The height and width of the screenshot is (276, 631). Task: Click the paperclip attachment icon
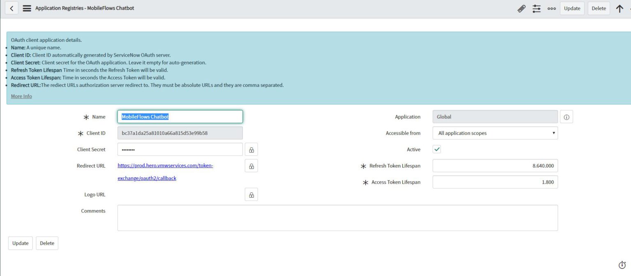pos(521,8)
